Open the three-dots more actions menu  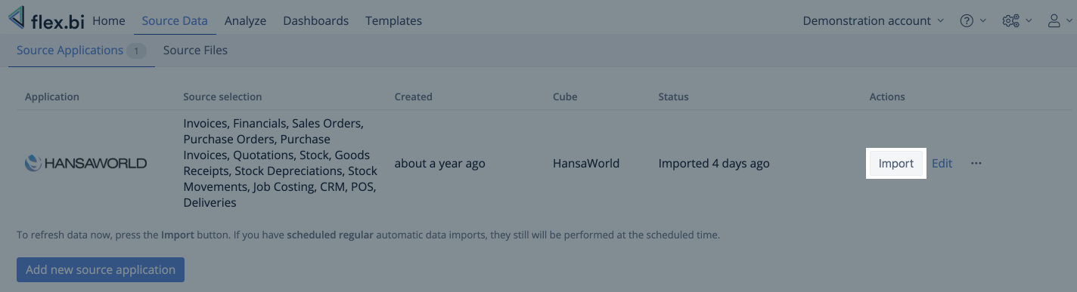976,163
